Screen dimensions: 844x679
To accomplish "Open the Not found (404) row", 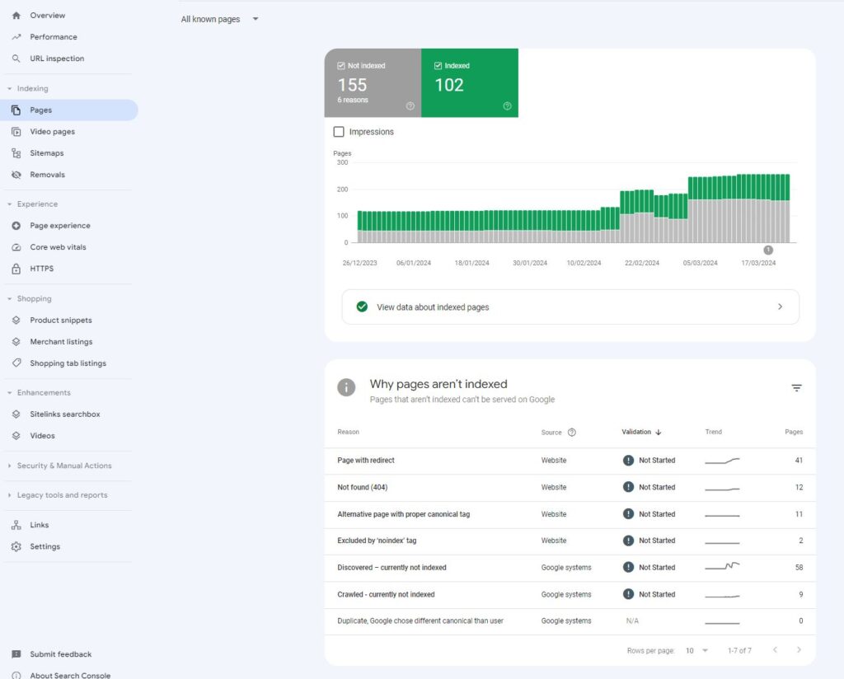I will (x=570, y=488).
